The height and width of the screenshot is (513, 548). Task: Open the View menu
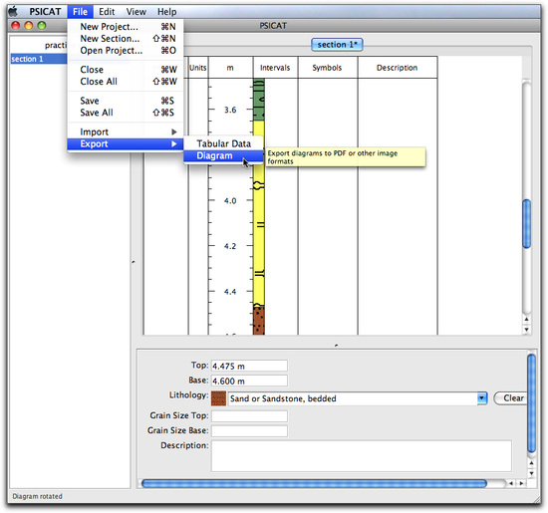coord(136,12)
